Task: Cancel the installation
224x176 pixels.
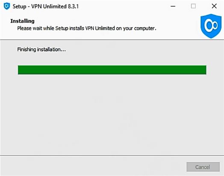Action: click(203, 167)
